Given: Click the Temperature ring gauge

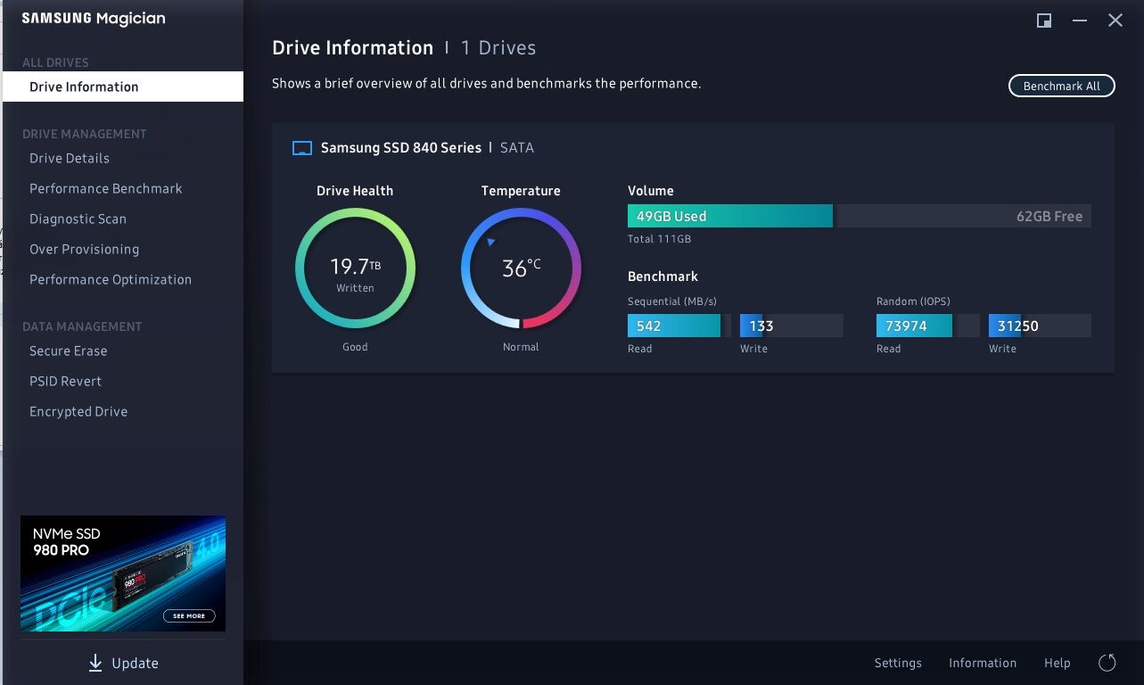Looking at the screenshot, I should [x=521, y=268].
